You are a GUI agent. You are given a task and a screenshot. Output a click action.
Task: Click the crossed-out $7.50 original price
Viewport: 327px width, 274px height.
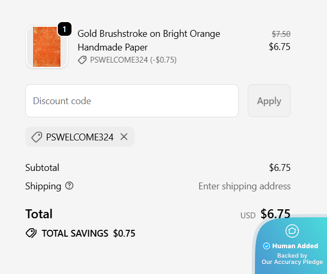coord(281,34)
